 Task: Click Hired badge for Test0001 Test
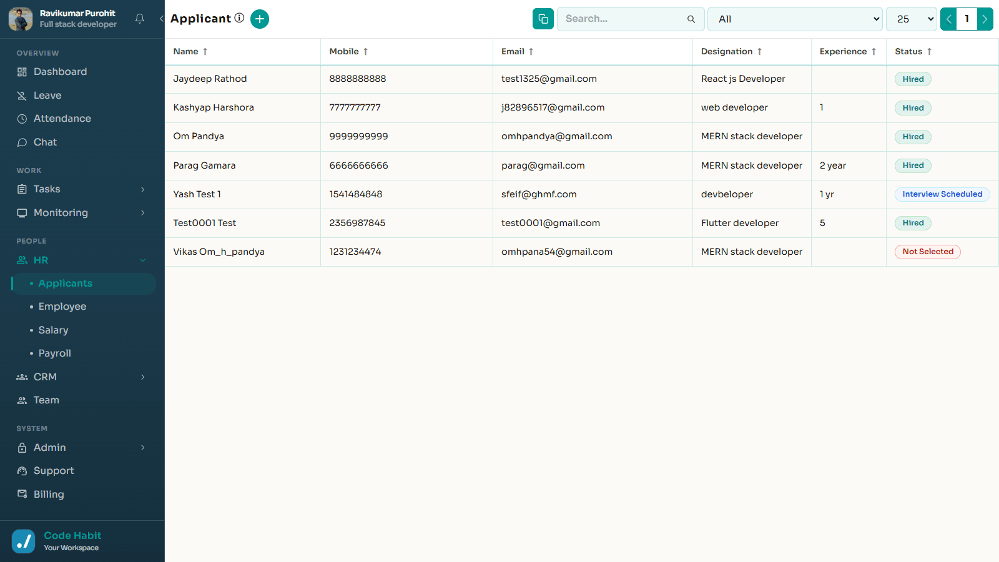pos(913,223)
